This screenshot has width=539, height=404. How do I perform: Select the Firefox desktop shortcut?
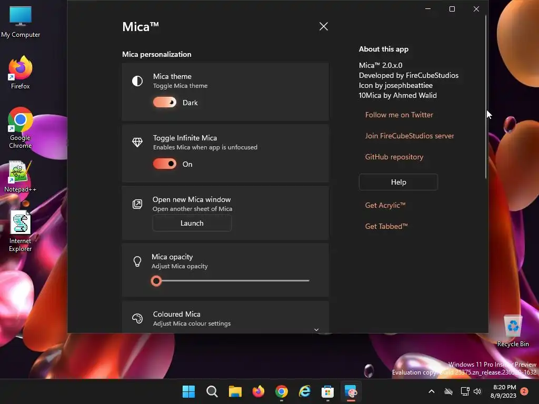(21, 73)
